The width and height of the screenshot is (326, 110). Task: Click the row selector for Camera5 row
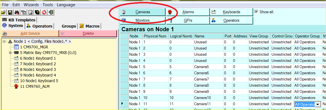[x=124, y=67]
